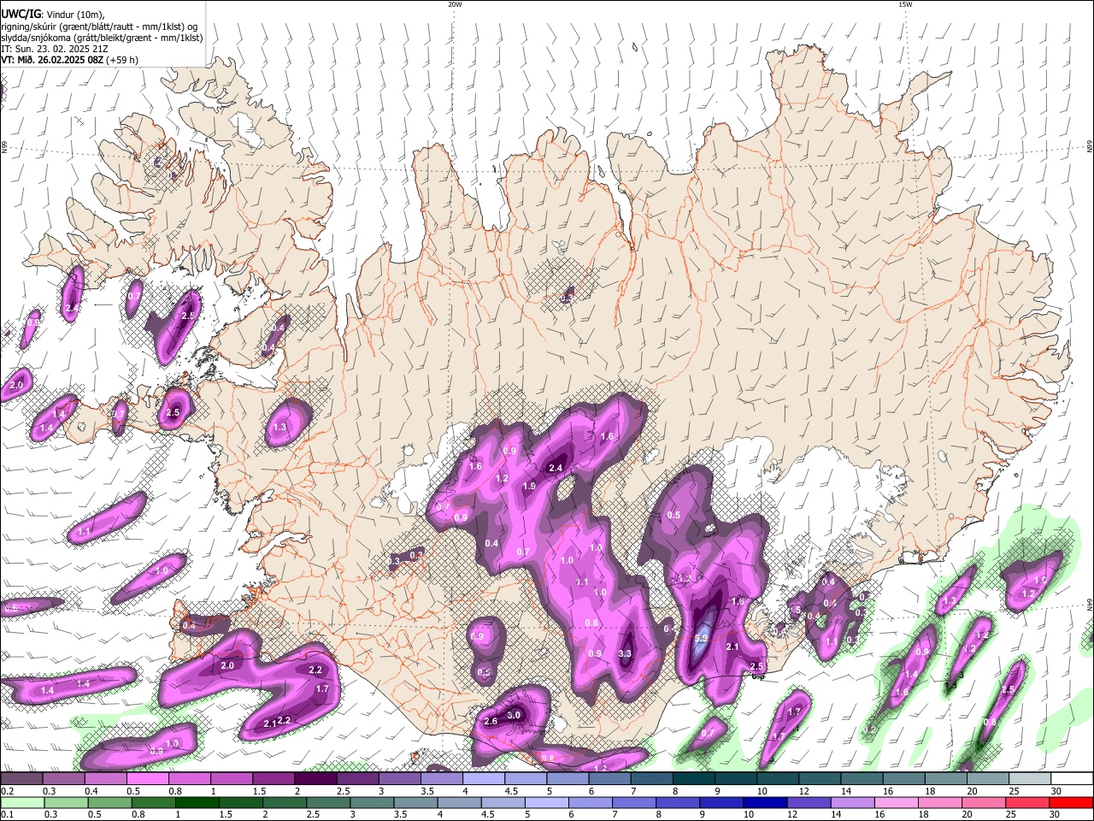Image resolution: width=1094 pixels, height=821 pixels.
Task: Select the snow-scale swatch labeled 4.5
Action: pos(525,779)
